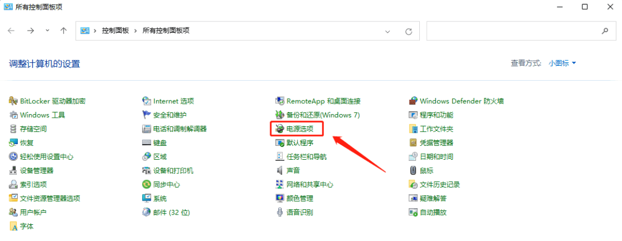Open the 程序和功能 link
Screen dimensions: 622x241
(437, 115)
